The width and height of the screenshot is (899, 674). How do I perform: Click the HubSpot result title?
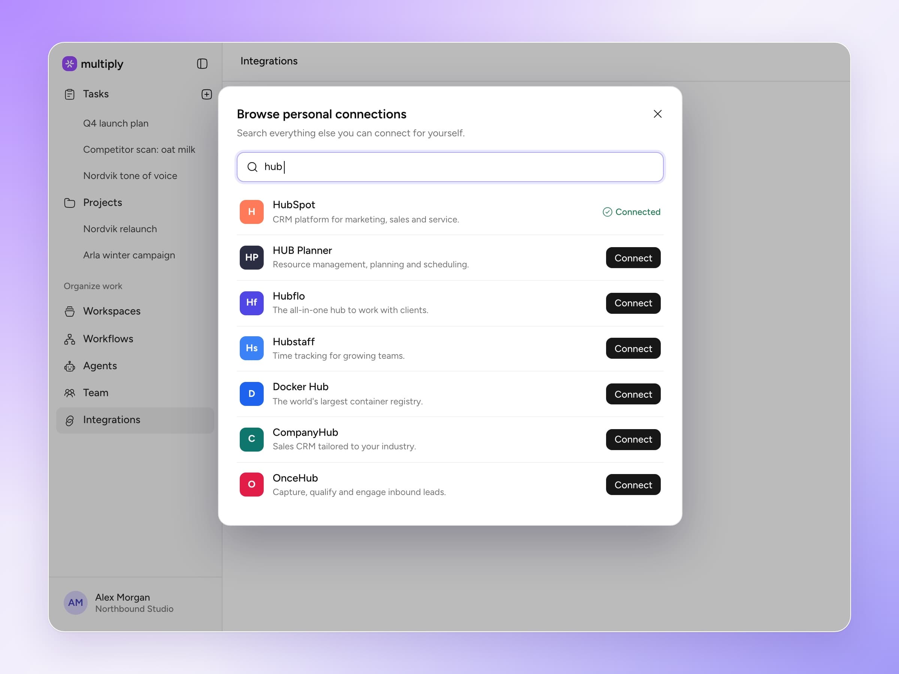[294, 205]
